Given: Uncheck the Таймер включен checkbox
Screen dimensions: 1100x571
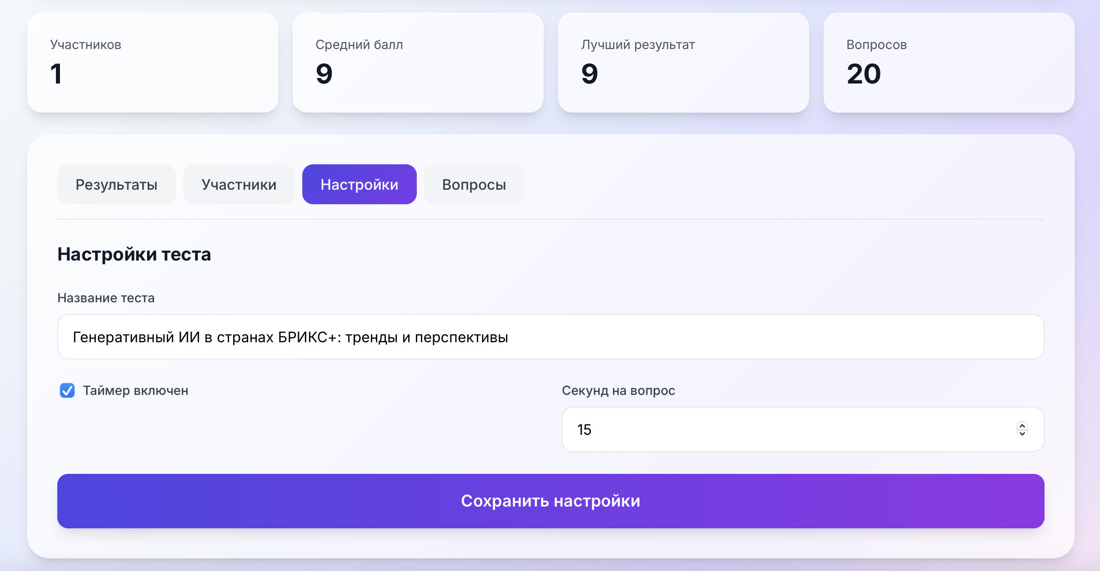Looking at the screenshot, I should [67, 390].
